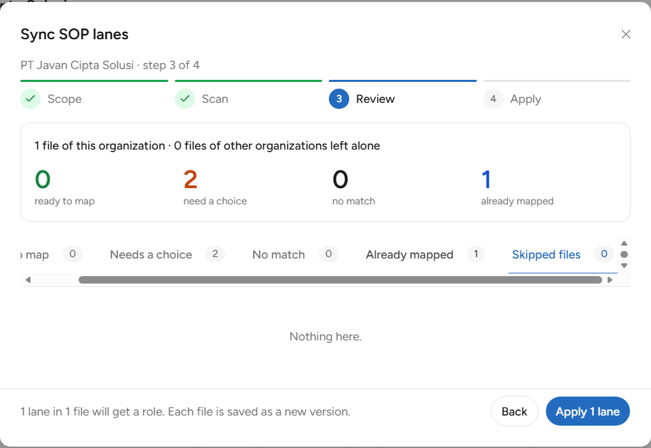The image size is (651, 448).
Task: Close the Sync SOP lanes dialog
Action: (626, 35)
